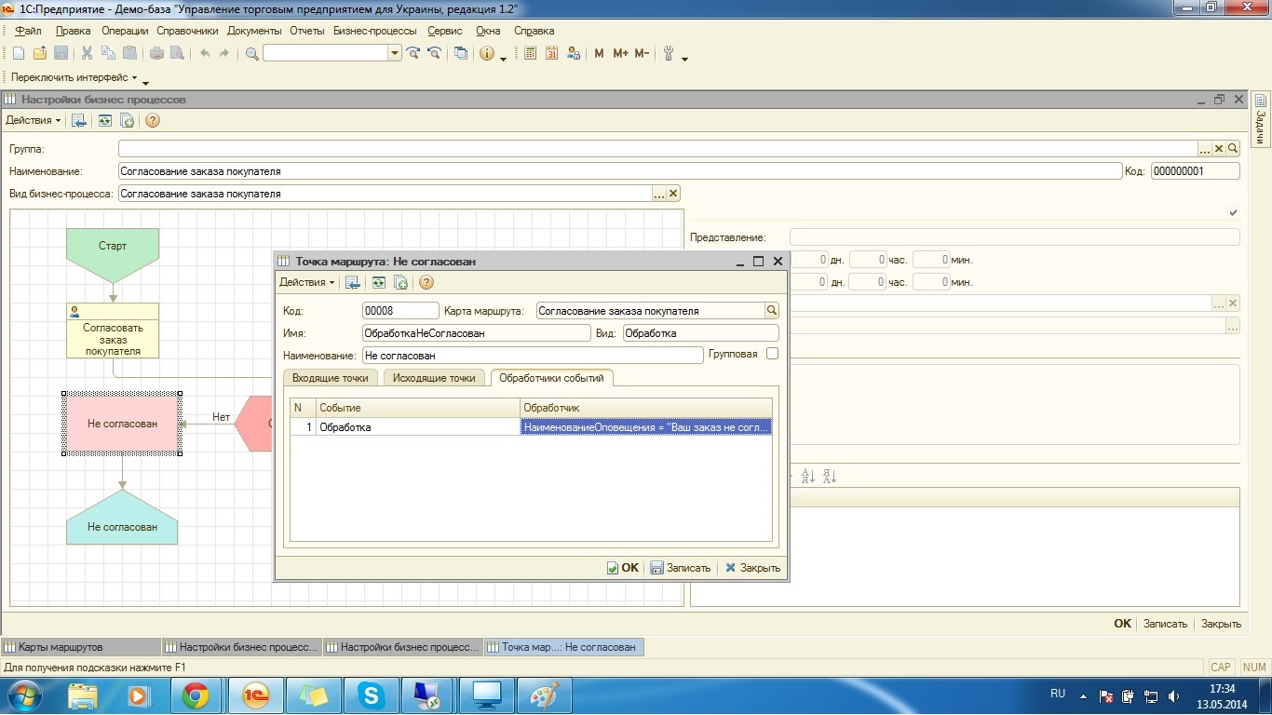
Task: Click the window list icon in main toolbar
Action: point(461,53)
